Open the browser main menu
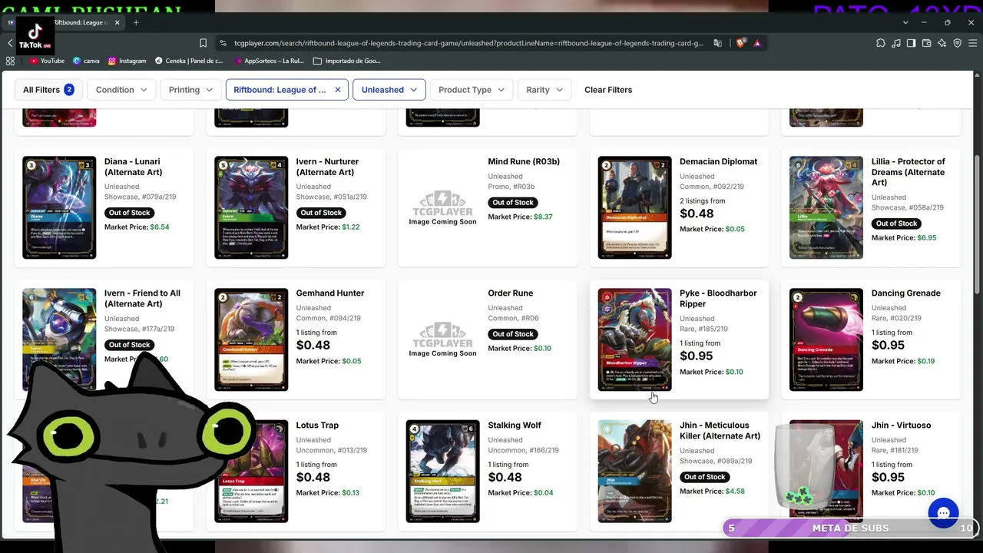Viewport: 983px width, 553px height. tap(972, 43)
